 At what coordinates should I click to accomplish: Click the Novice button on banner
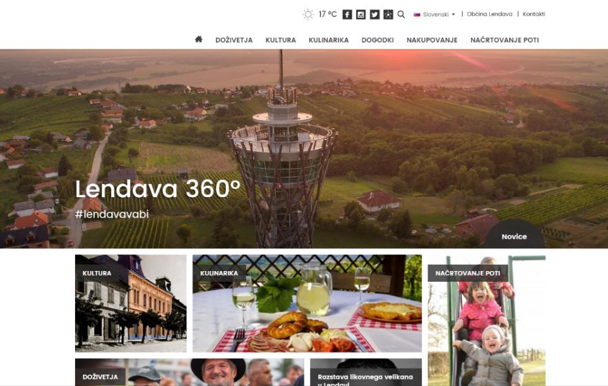(x=514, y=235)
